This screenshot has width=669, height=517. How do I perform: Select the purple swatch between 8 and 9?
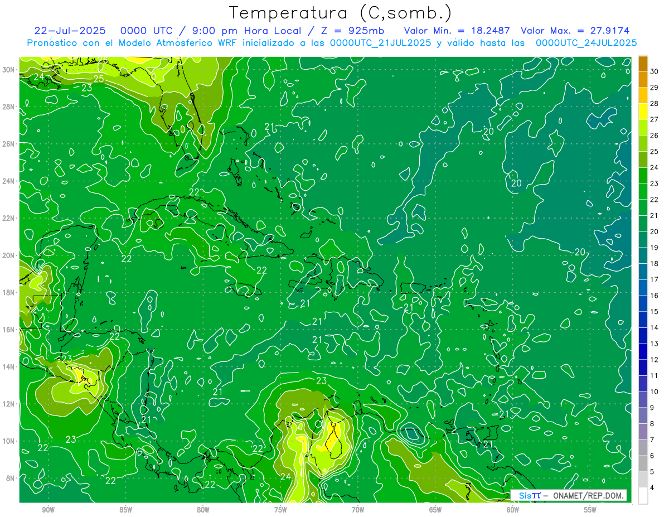(643, 415)
